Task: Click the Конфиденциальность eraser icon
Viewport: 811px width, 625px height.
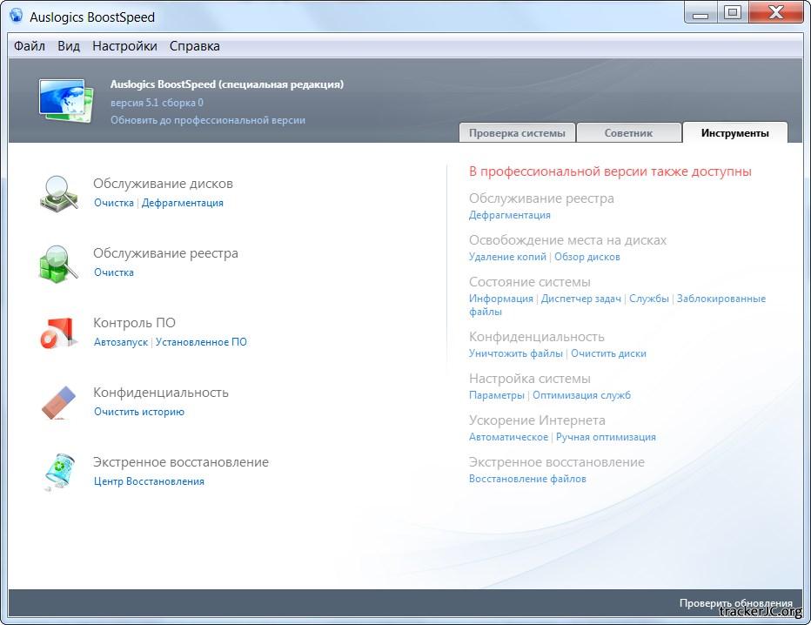Action: click(x=58, y=402)
